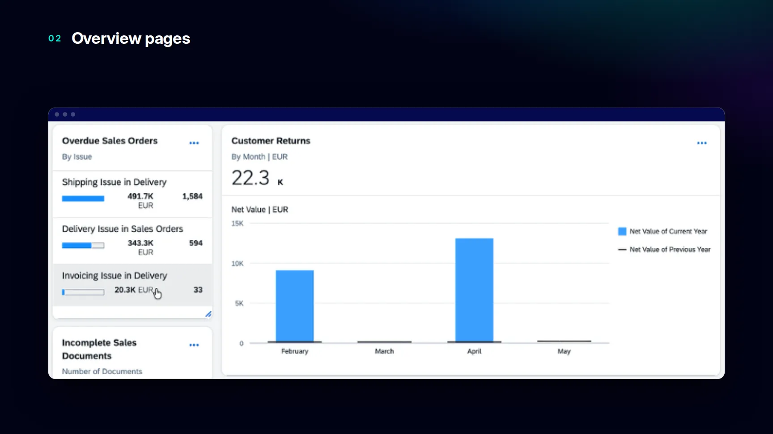This screenshot has height=434, width=773.
Task: Open Customer Returns card title
Action: (271, 141)
